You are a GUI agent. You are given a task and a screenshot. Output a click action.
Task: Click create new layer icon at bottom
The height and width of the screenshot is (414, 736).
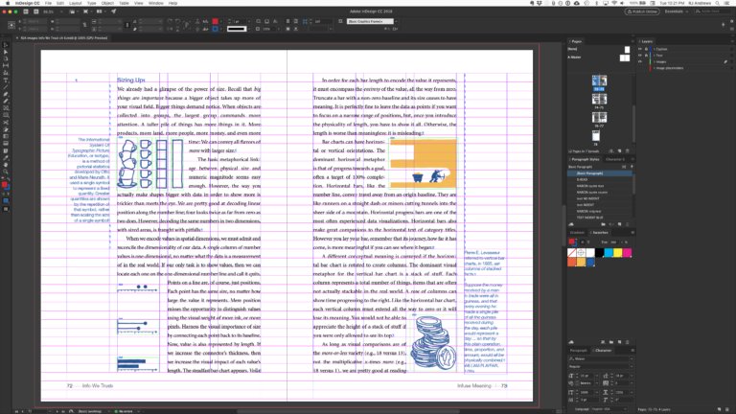pos(720,409)
